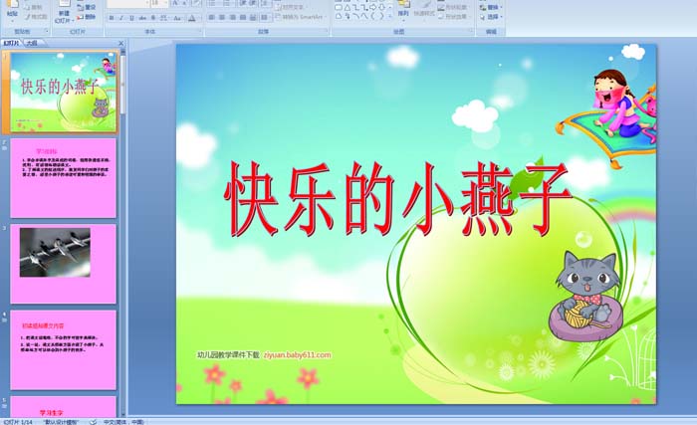Open Shape Effects dropdown
The height and width of the screenshot is (425, 697).
453,17
